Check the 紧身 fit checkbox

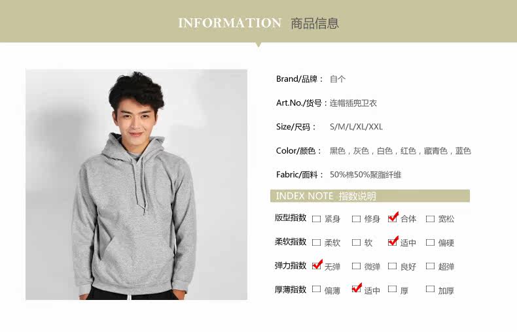coord(316,219)
